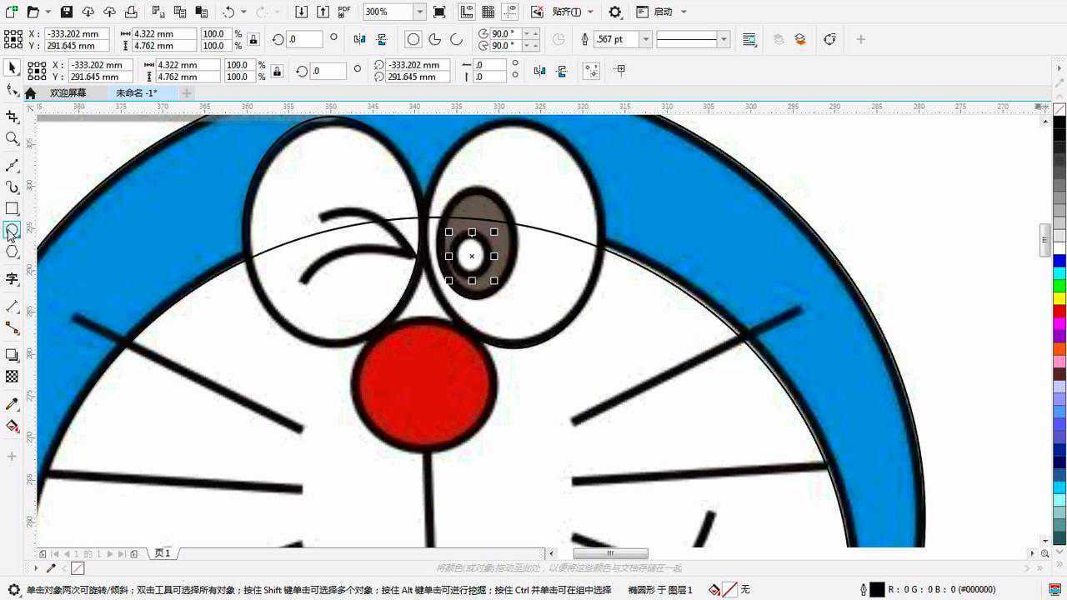Image resolution: width=1067 pixels, height=600 pixels.
Task: Mirror vertically in top property bar
Action: (x=382, y=39)
